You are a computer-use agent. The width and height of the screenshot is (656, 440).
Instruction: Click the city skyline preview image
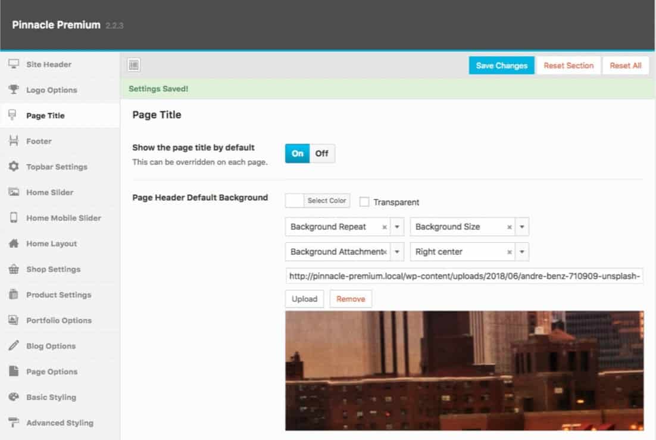click(x=464, y=370)
